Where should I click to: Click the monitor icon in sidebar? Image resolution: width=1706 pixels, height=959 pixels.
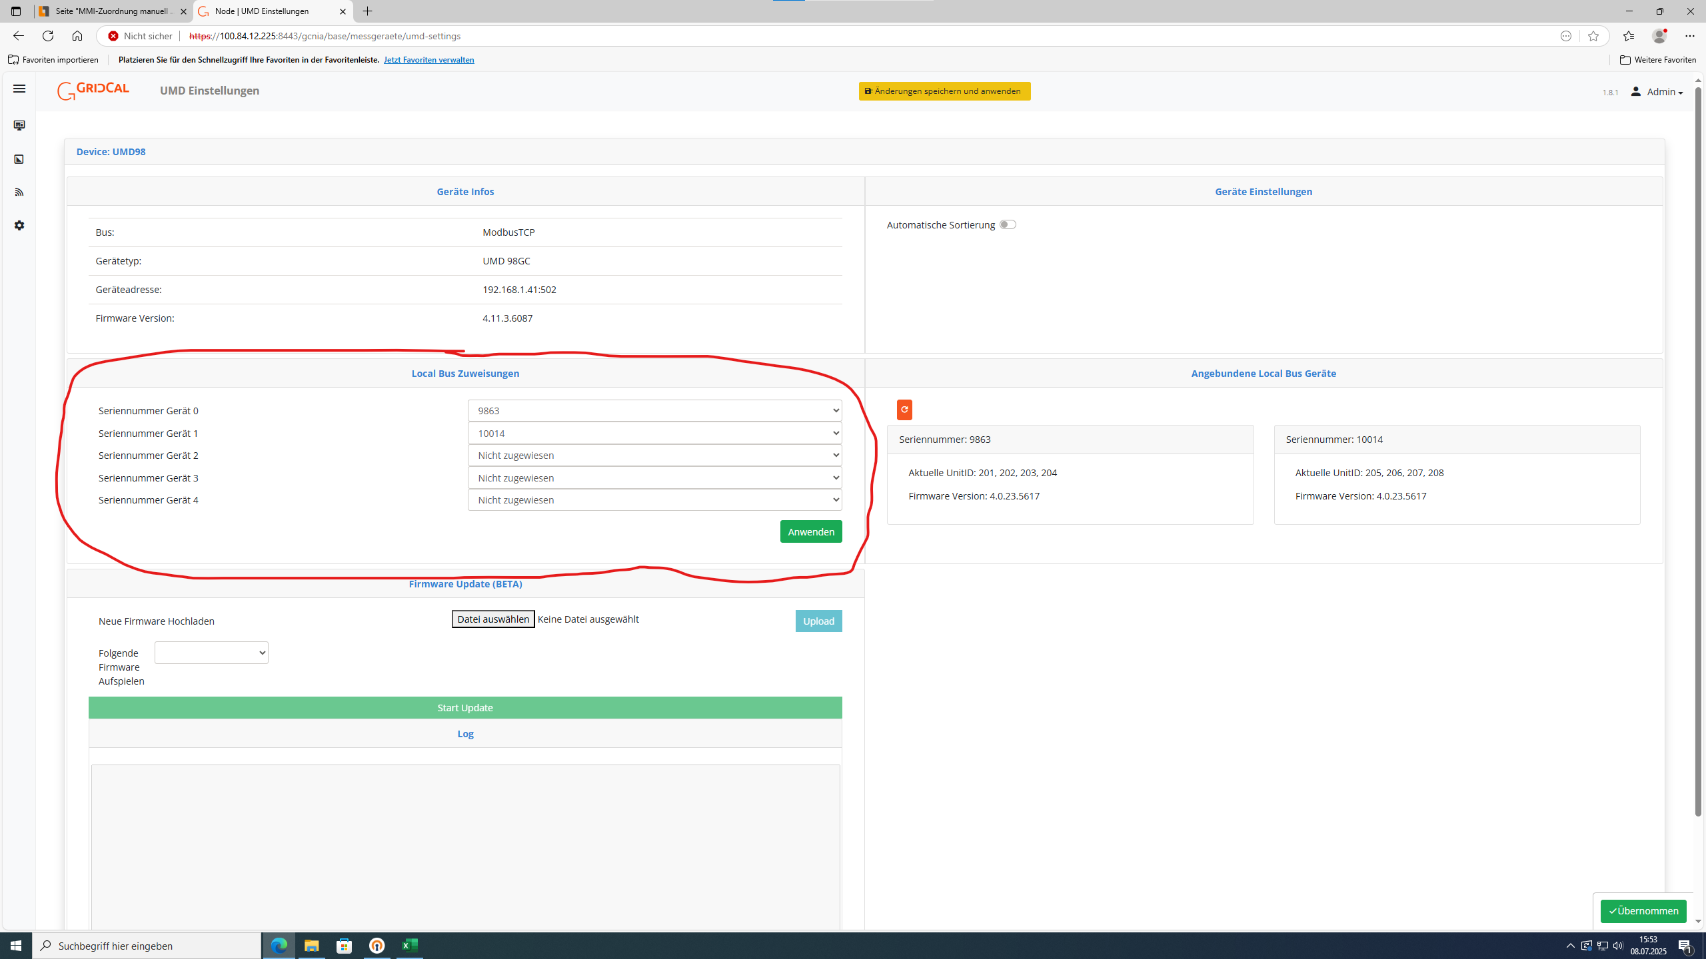tap(19, 125)
